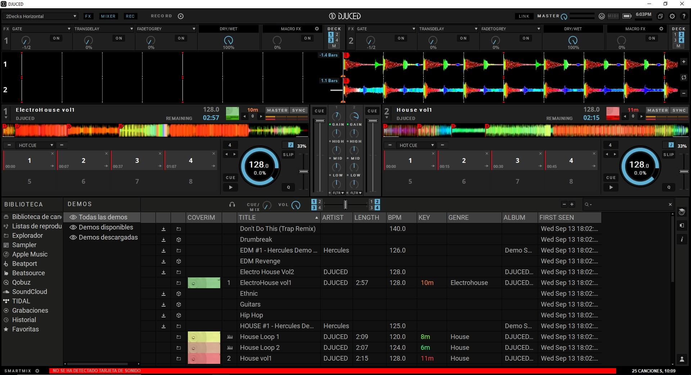Open the DJ academy icon on right sidebar
This screenshot has height=375, width=691.
point(682,212)
